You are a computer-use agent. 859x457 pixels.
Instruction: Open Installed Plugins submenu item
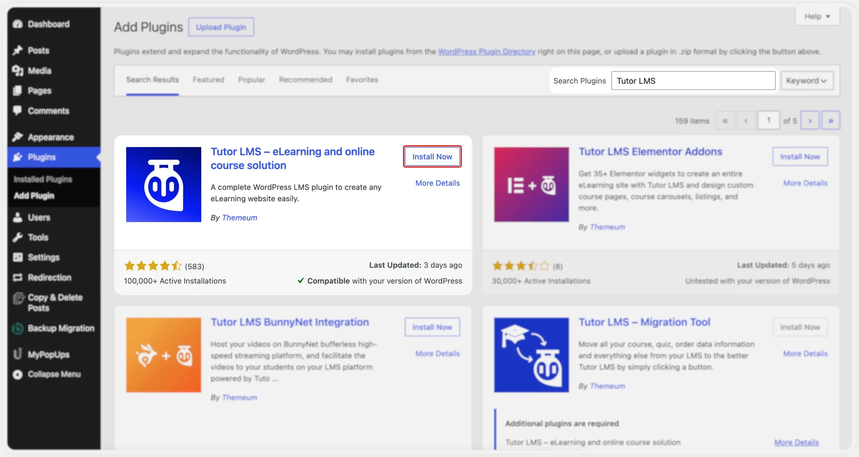pyautogui.click(x=43, y=179)
